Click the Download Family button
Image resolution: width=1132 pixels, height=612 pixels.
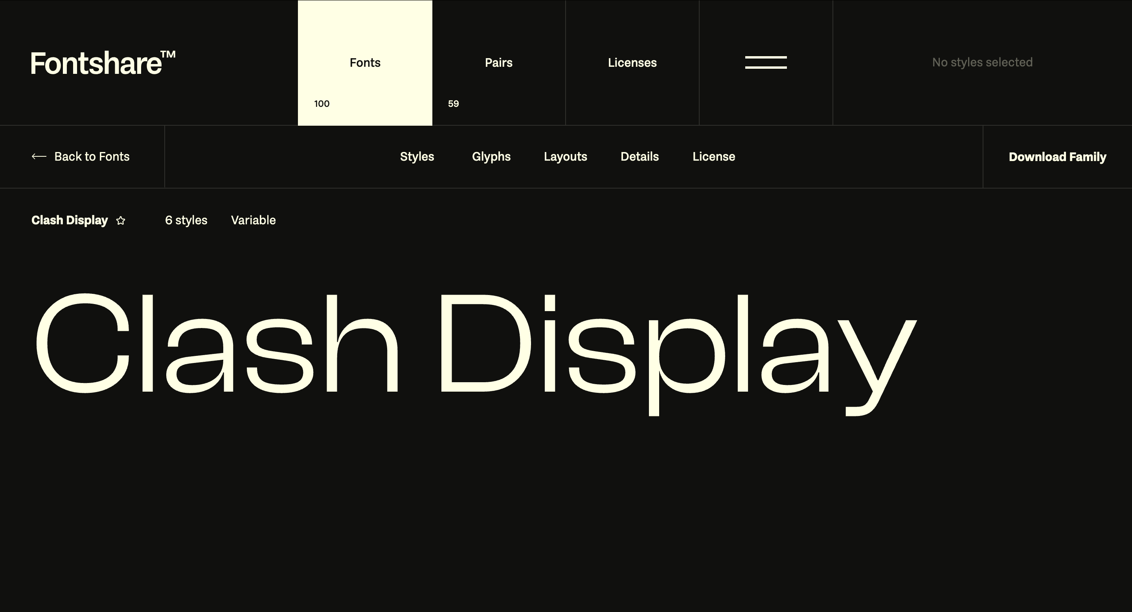(x=1057, y=157)
